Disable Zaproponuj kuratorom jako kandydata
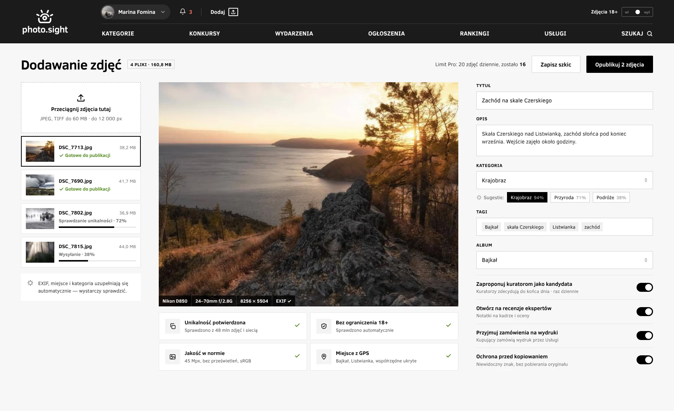 pyautogui.click(x=644, y=287)
